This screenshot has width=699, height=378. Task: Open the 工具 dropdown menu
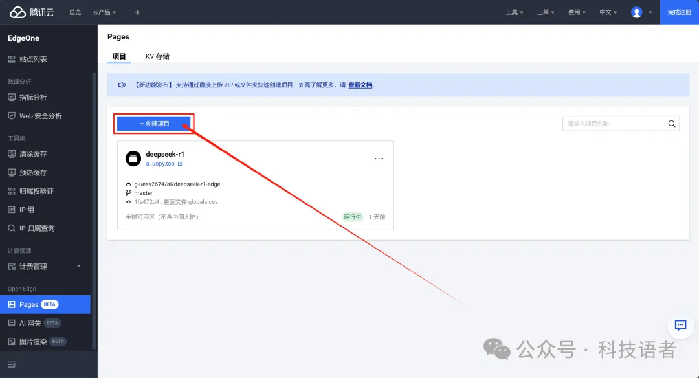point(515,12)
